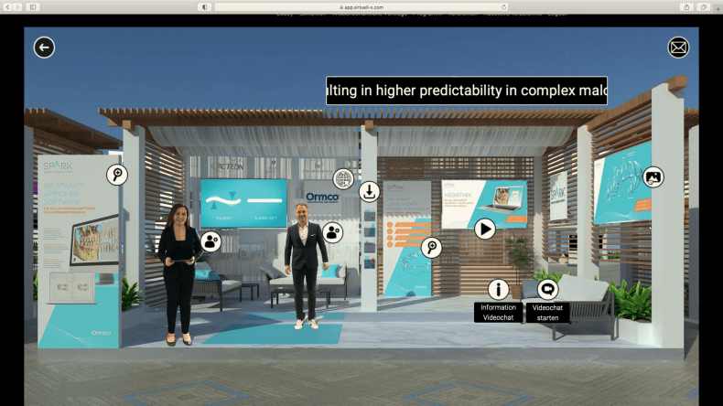Open Safari's share button
This screenshot has height=406, width=723.
(x=686, y=7)
